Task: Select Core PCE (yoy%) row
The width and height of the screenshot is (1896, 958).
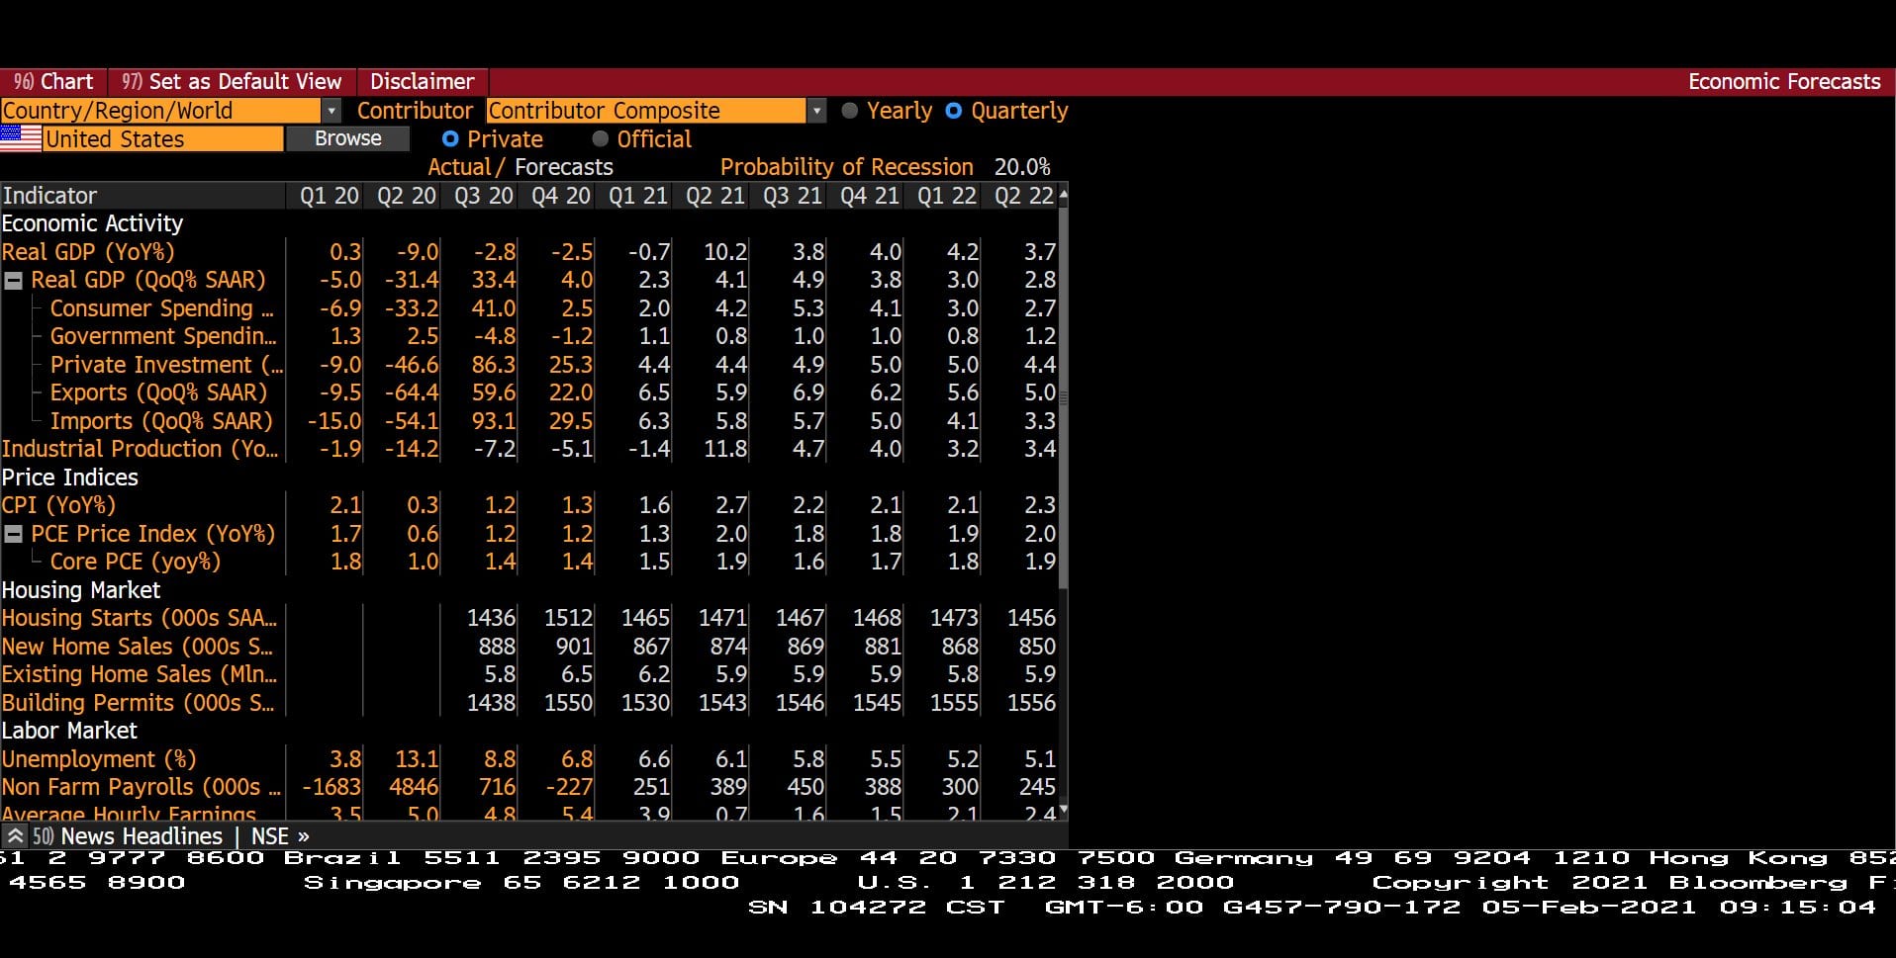Action: tap(136, 562)
